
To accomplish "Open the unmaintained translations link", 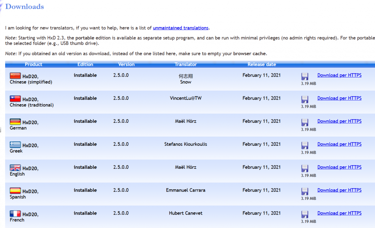I will pyautogui.click(x=181, y=28).
